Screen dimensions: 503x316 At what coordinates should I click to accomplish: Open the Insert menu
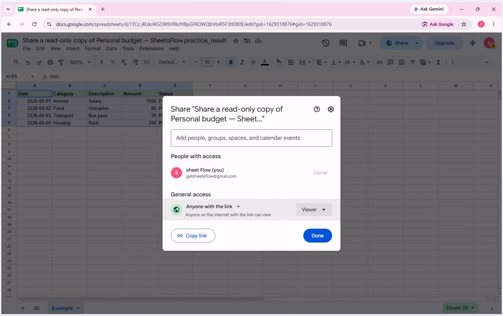coord(73,49)
